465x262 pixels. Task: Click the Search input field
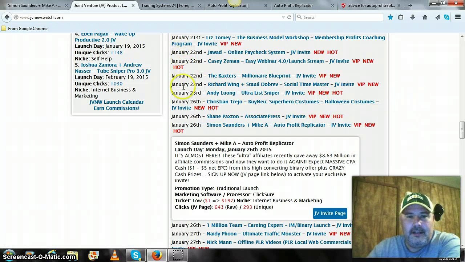click(339, 17)
